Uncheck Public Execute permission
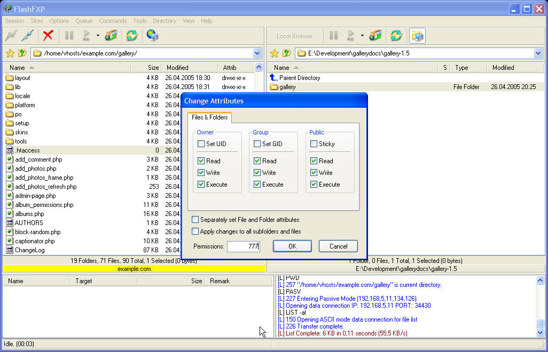 314,184
